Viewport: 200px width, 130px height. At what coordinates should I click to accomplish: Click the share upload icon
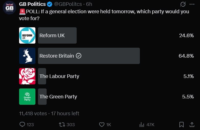(192, 124)
